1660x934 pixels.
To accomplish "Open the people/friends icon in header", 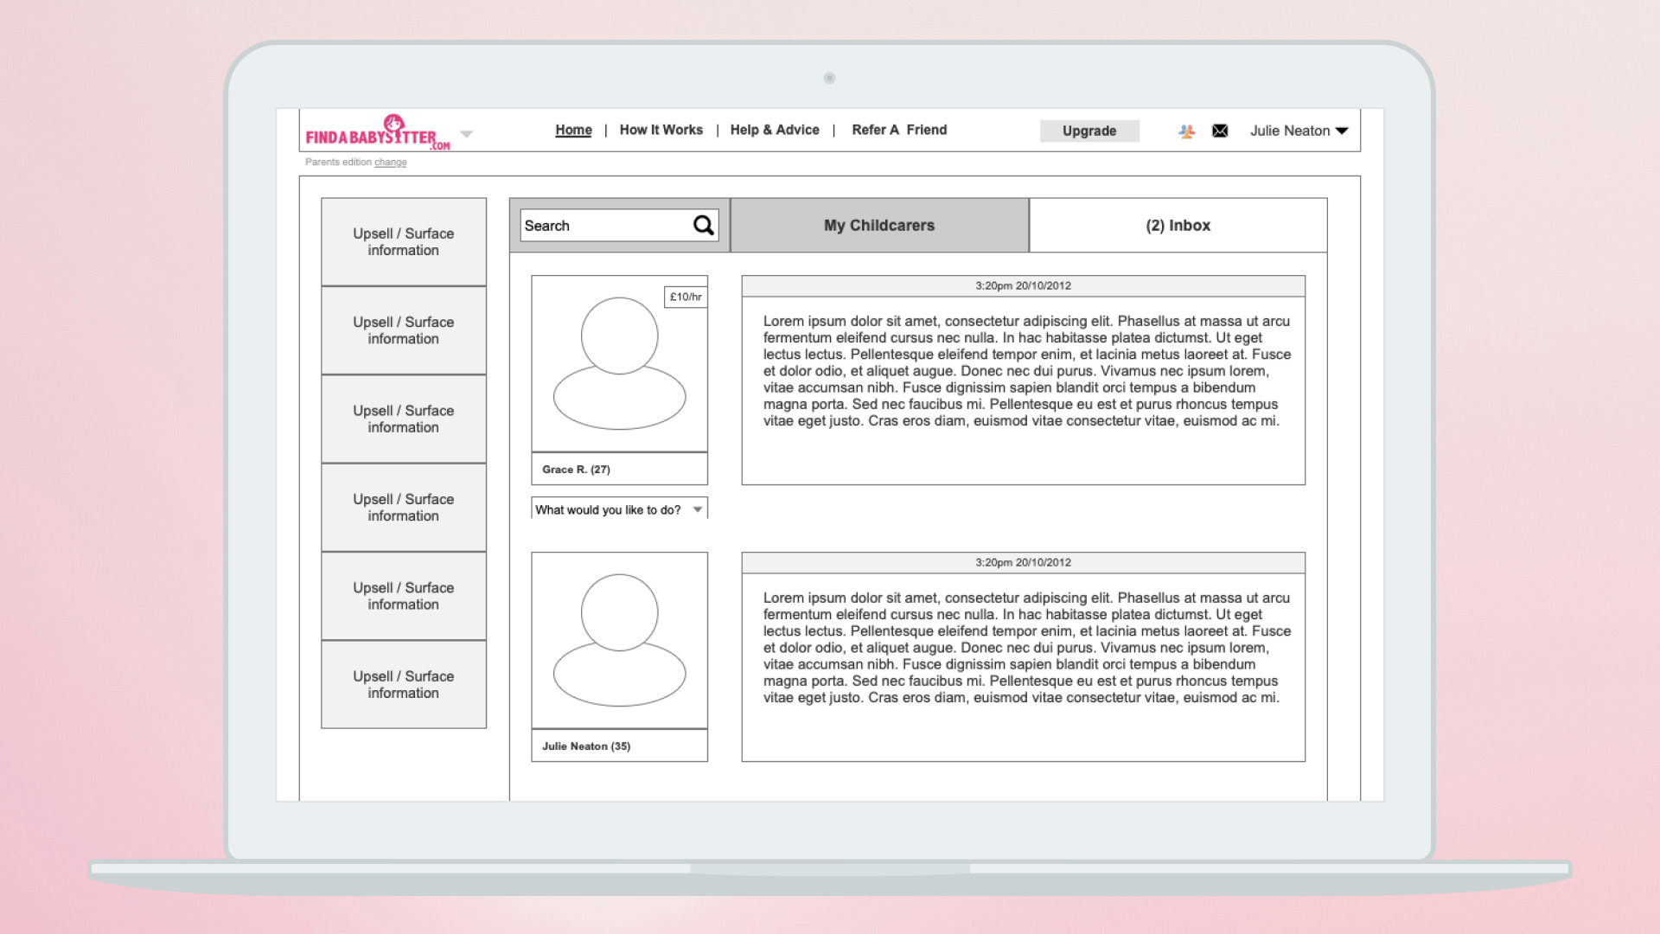I will click(1186, 131).
